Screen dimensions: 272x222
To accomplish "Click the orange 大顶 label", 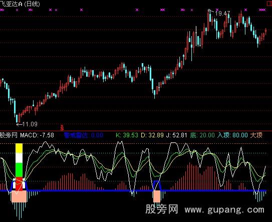I will point(256,135).
